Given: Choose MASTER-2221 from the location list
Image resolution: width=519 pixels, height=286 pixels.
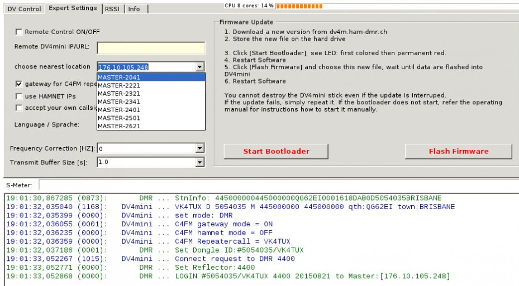Looking at the screenshot, I should coord(151,85).
